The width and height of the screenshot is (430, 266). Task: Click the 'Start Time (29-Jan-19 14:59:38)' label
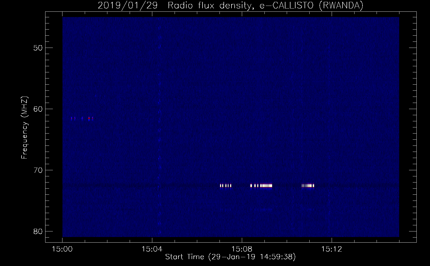click(x=230, y=257)
